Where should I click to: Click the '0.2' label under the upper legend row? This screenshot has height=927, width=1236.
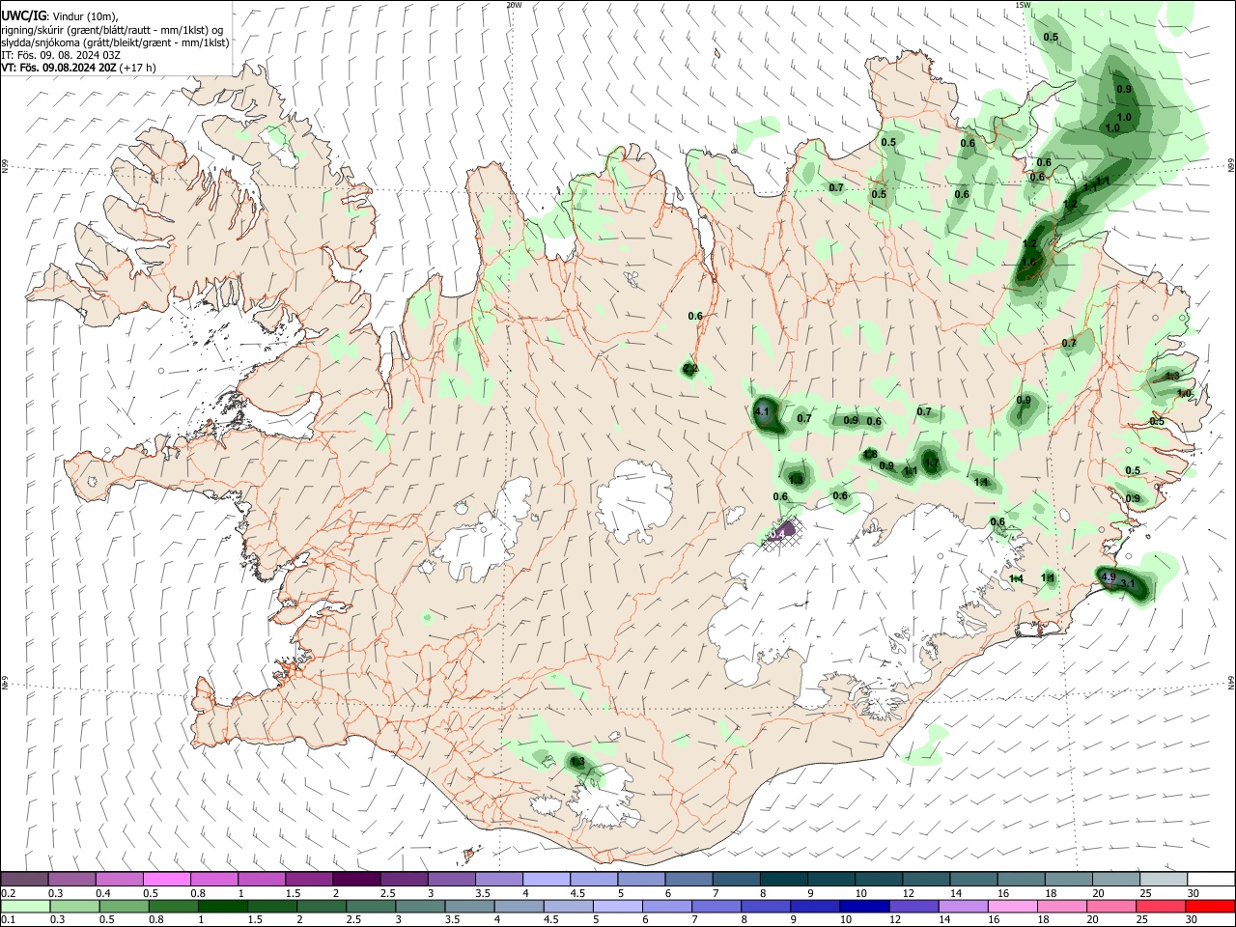click(x=8, y=893)
